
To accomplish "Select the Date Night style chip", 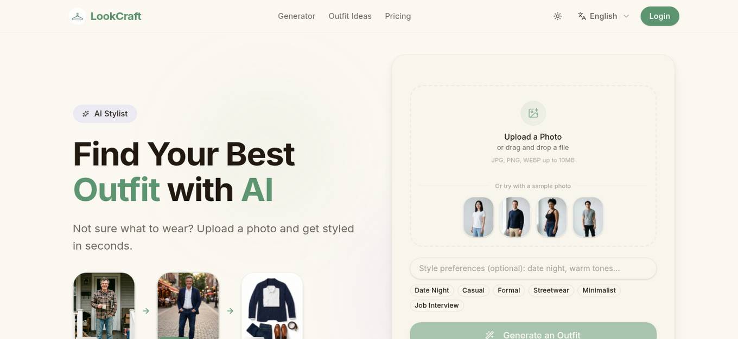I will [432, 291].
